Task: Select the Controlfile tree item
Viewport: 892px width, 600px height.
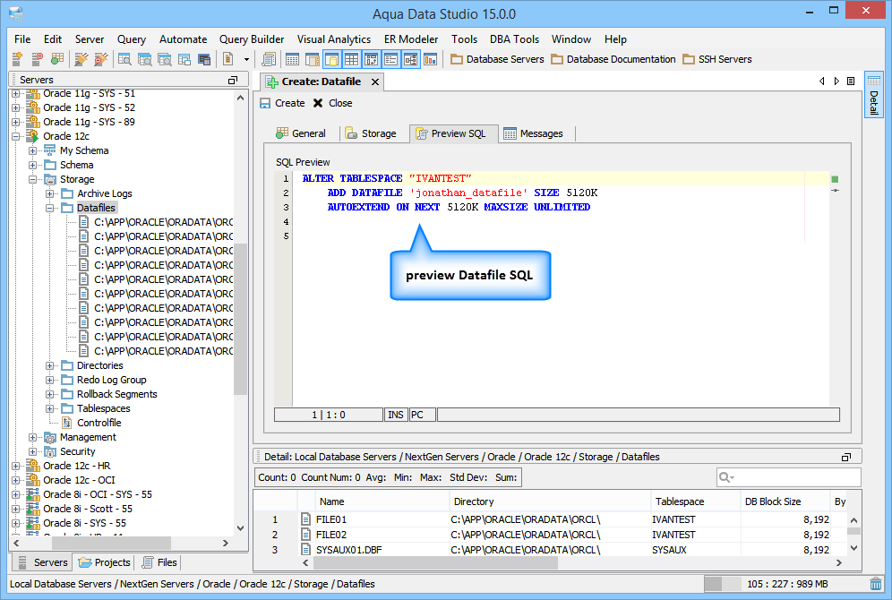Action: click(x=99, y=423)
